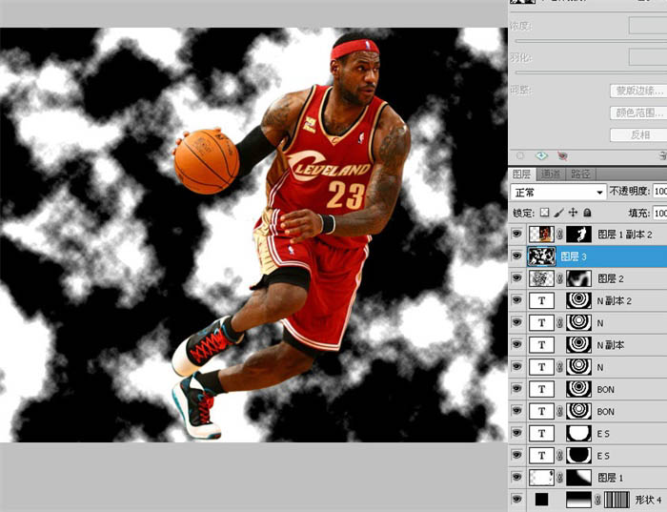Click load selection from mask dotted circle icon
The height and width of the screenshot is (512, 667).
[520, 156]
